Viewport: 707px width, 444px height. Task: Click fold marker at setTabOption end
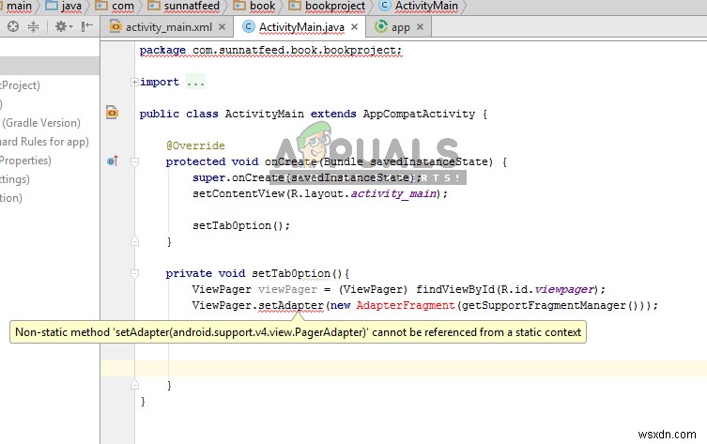click(134, 385)
